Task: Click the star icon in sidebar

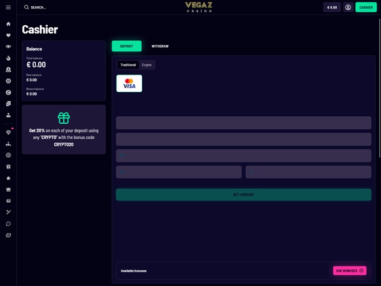Action: (x=8, y=178)
